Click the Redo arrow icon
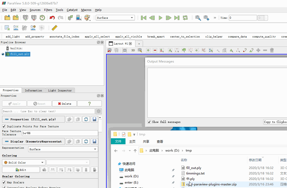Screen dimensions: 287x188 pos(61,18)
